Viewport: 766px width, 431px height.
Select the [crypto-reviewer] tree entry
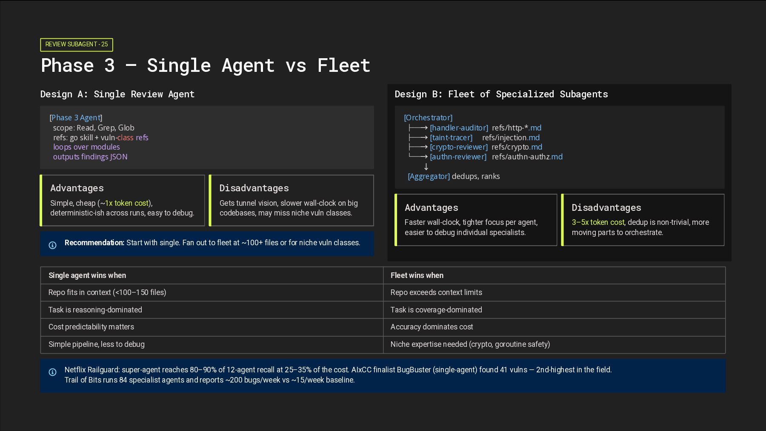point(459,147)
